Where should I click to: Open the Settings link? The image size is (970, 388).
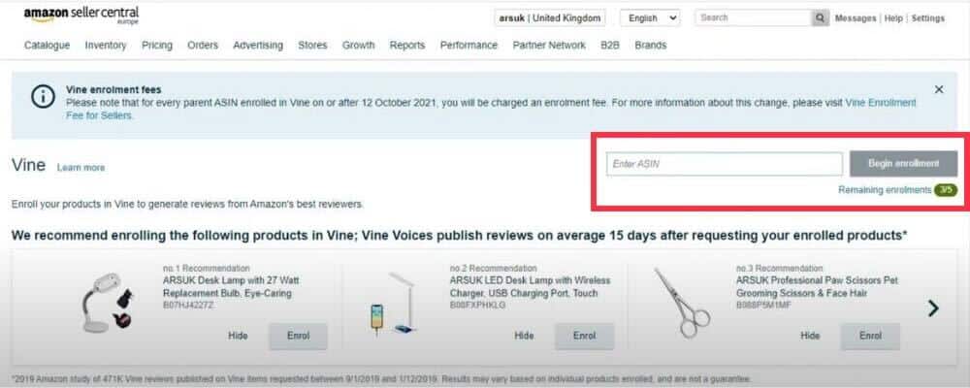(x=928, y=18)
